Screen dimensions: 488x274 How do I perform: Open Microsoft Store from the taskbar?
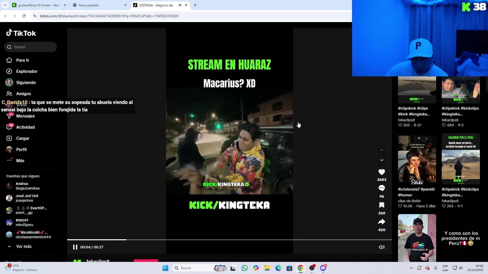pos(289,268)
